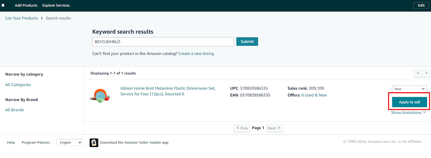Select the Sales rank 209,109 text
431x158 pixels.
click(x=306, y=88)
